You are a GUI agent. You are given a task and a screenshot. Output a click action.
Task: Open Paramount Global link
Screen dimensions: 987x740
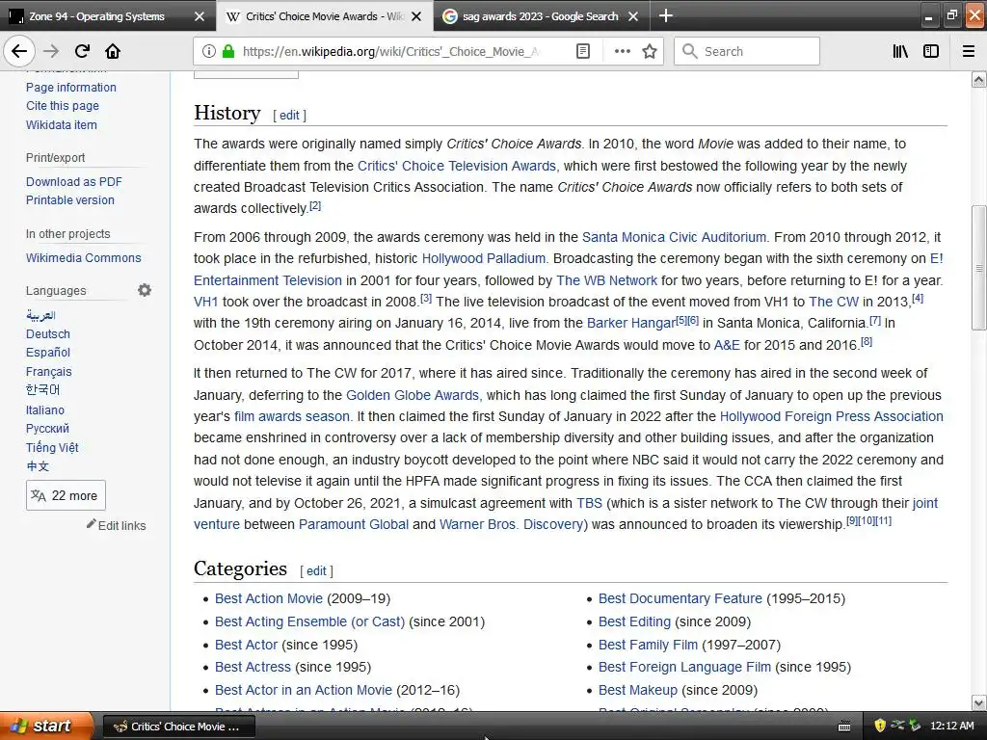point(354,524)
